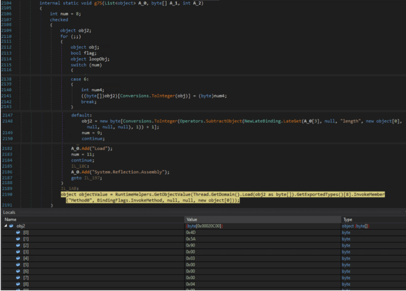Click the icon beside array element [6]
This screenshot has width=406, height=291.
18,271
